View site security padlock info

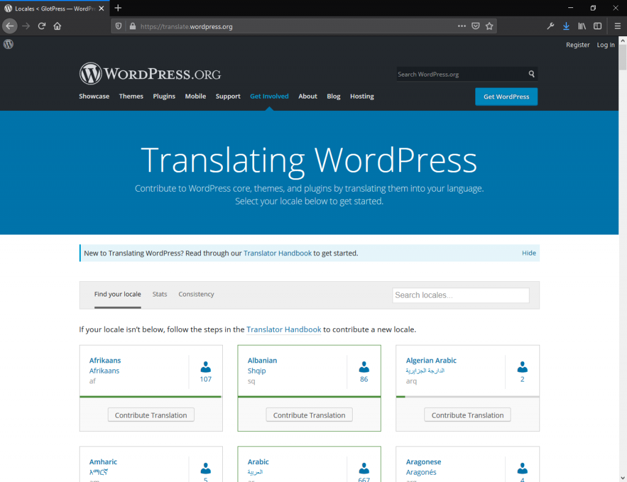click(132, 26)
